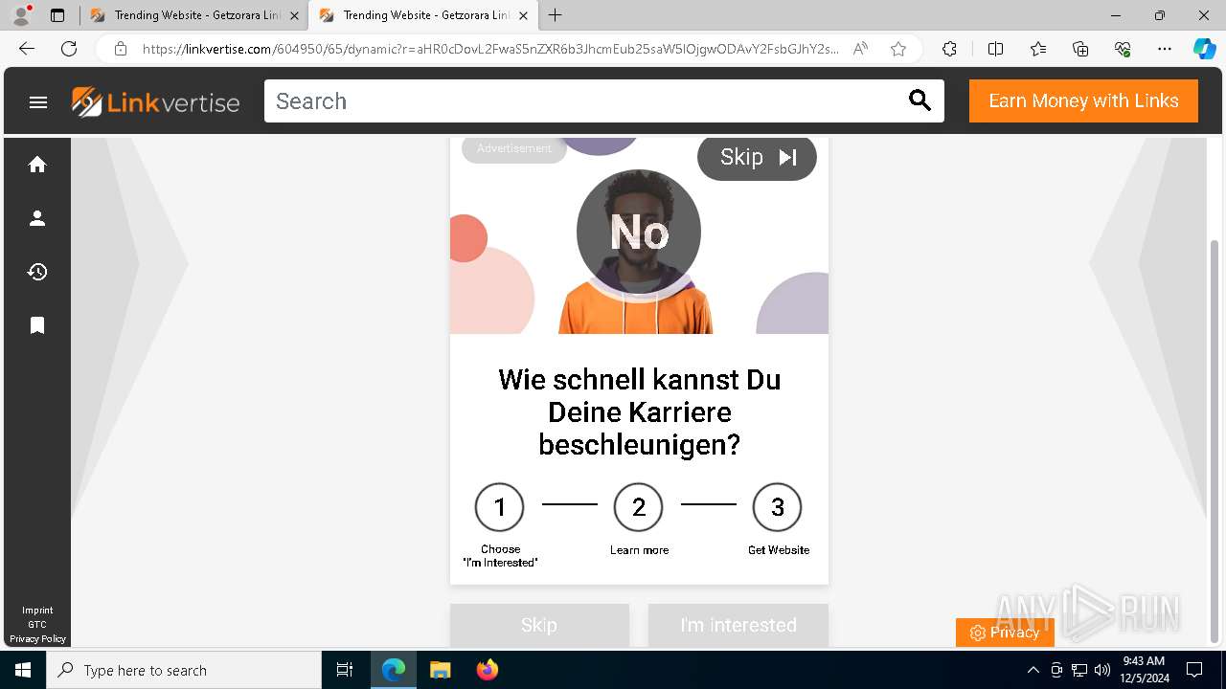Viewport: 1226px width, 689px height.
Task: Open the Privacy Policy link
Action: pyautogui.click(x=37, y=638)
